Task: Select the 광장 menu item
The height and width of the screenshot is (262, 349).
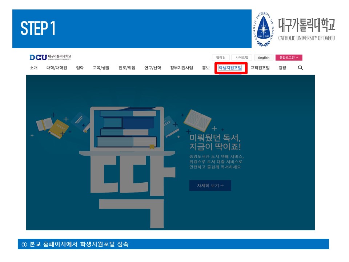Action: point(282,68)
